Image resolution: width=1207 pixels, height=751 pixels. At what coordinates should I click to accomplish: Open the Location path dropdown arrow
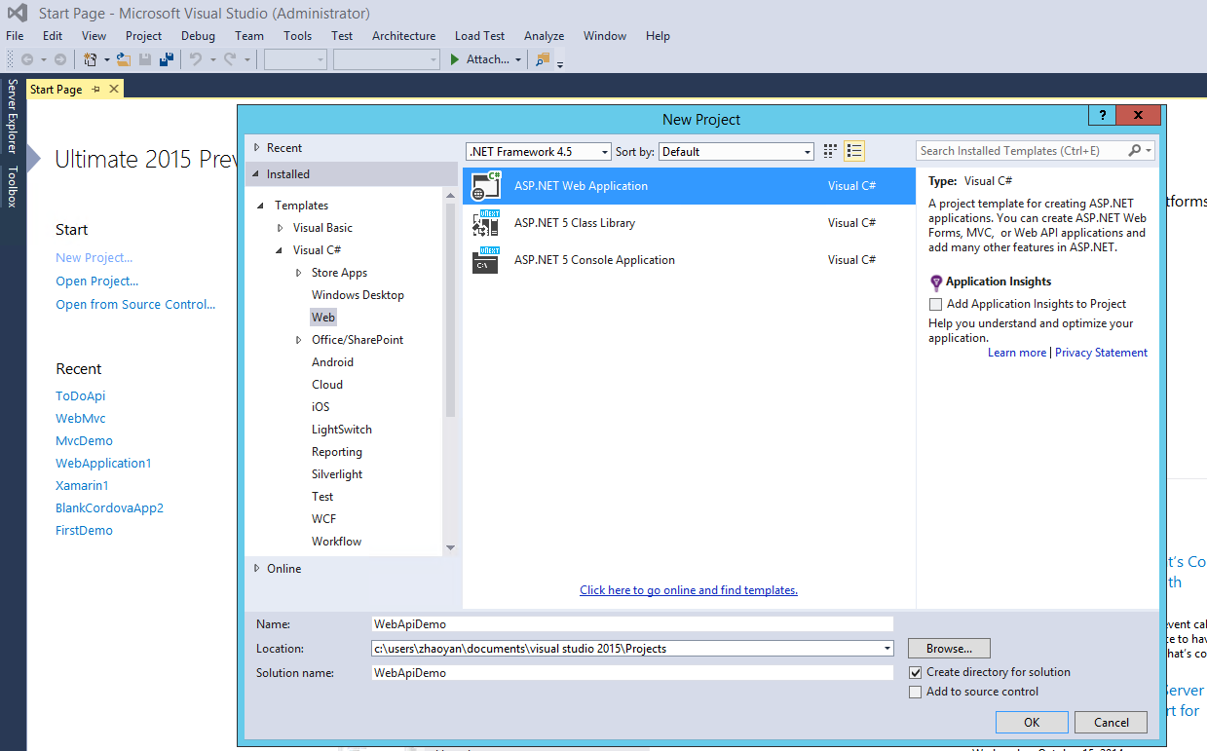(x=886, y=649)
